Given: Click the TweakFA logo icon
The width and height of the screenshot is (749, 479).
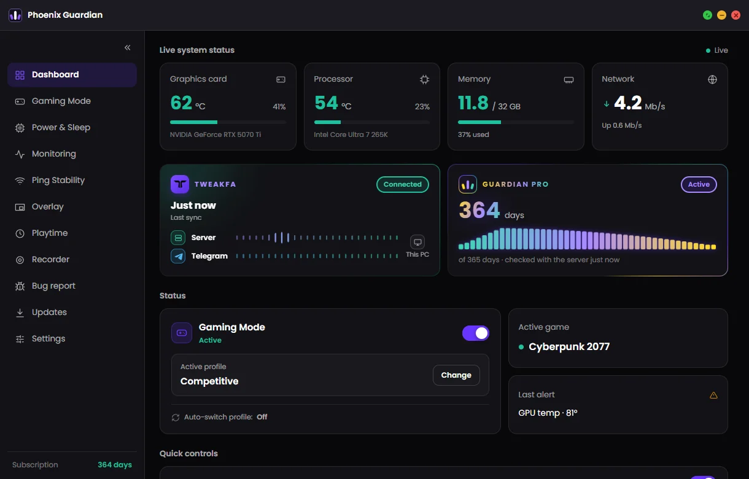Looking at the screenshot, I should pyautogui.click(x=180, y=184).
